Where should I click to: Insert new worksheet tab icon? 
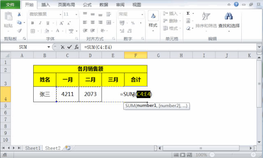click(x=68, y=148)
